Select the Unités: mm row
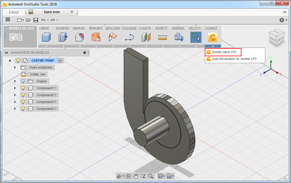 click(34, 74)
